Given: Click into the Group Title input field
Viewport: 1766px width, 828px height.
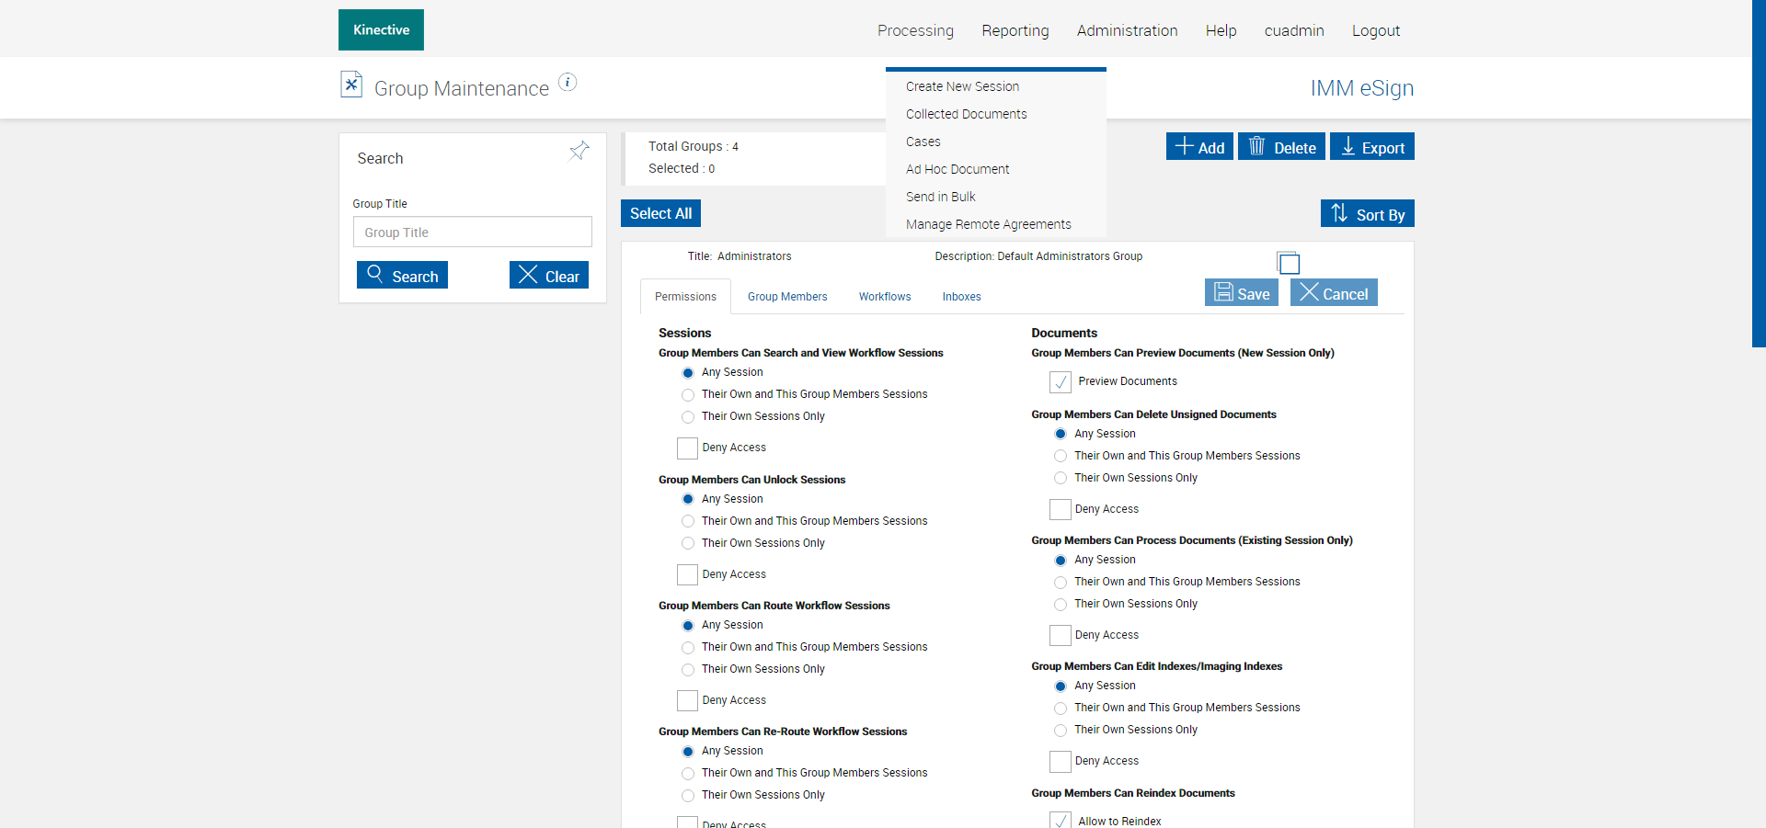Looking at the screenshot, I should pos(472,233).
